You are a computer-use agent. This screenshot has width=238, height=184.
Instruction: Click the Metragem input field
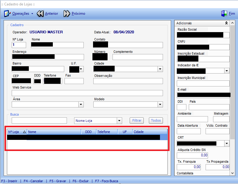pyautogui.click(x=221, y=119)
